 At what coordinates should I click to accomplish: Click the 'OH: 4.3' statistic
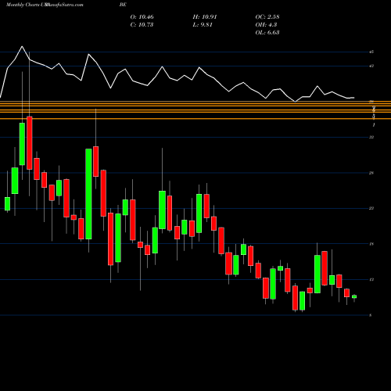[x=266, y=25]
